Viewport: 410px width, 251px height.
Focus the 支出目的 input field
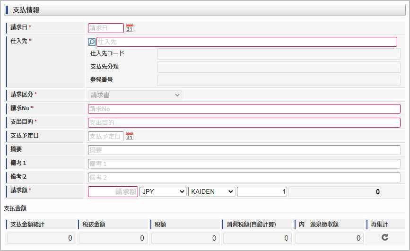pos(244,122)
